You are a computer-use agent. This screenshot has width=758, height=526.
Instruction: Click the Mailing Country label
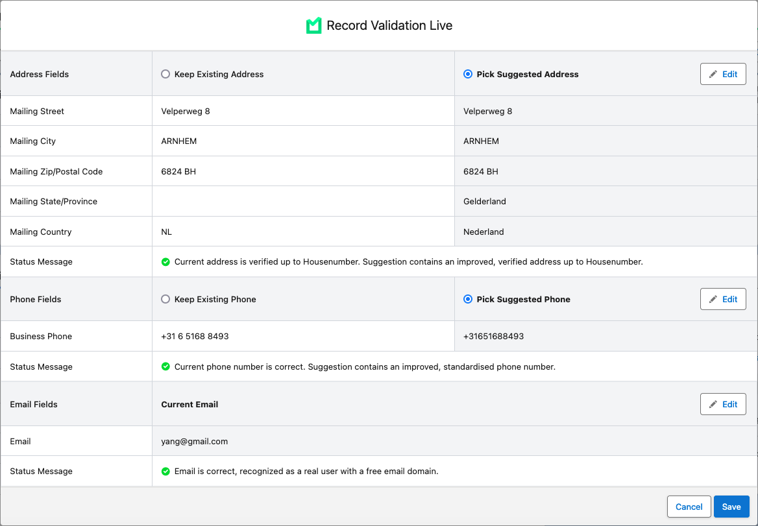(x=41, y=232)
